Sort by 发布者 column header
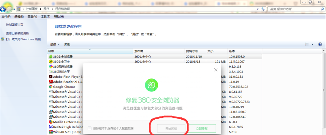Viewport: 326px width, 135px height. [x=159, y=51]
